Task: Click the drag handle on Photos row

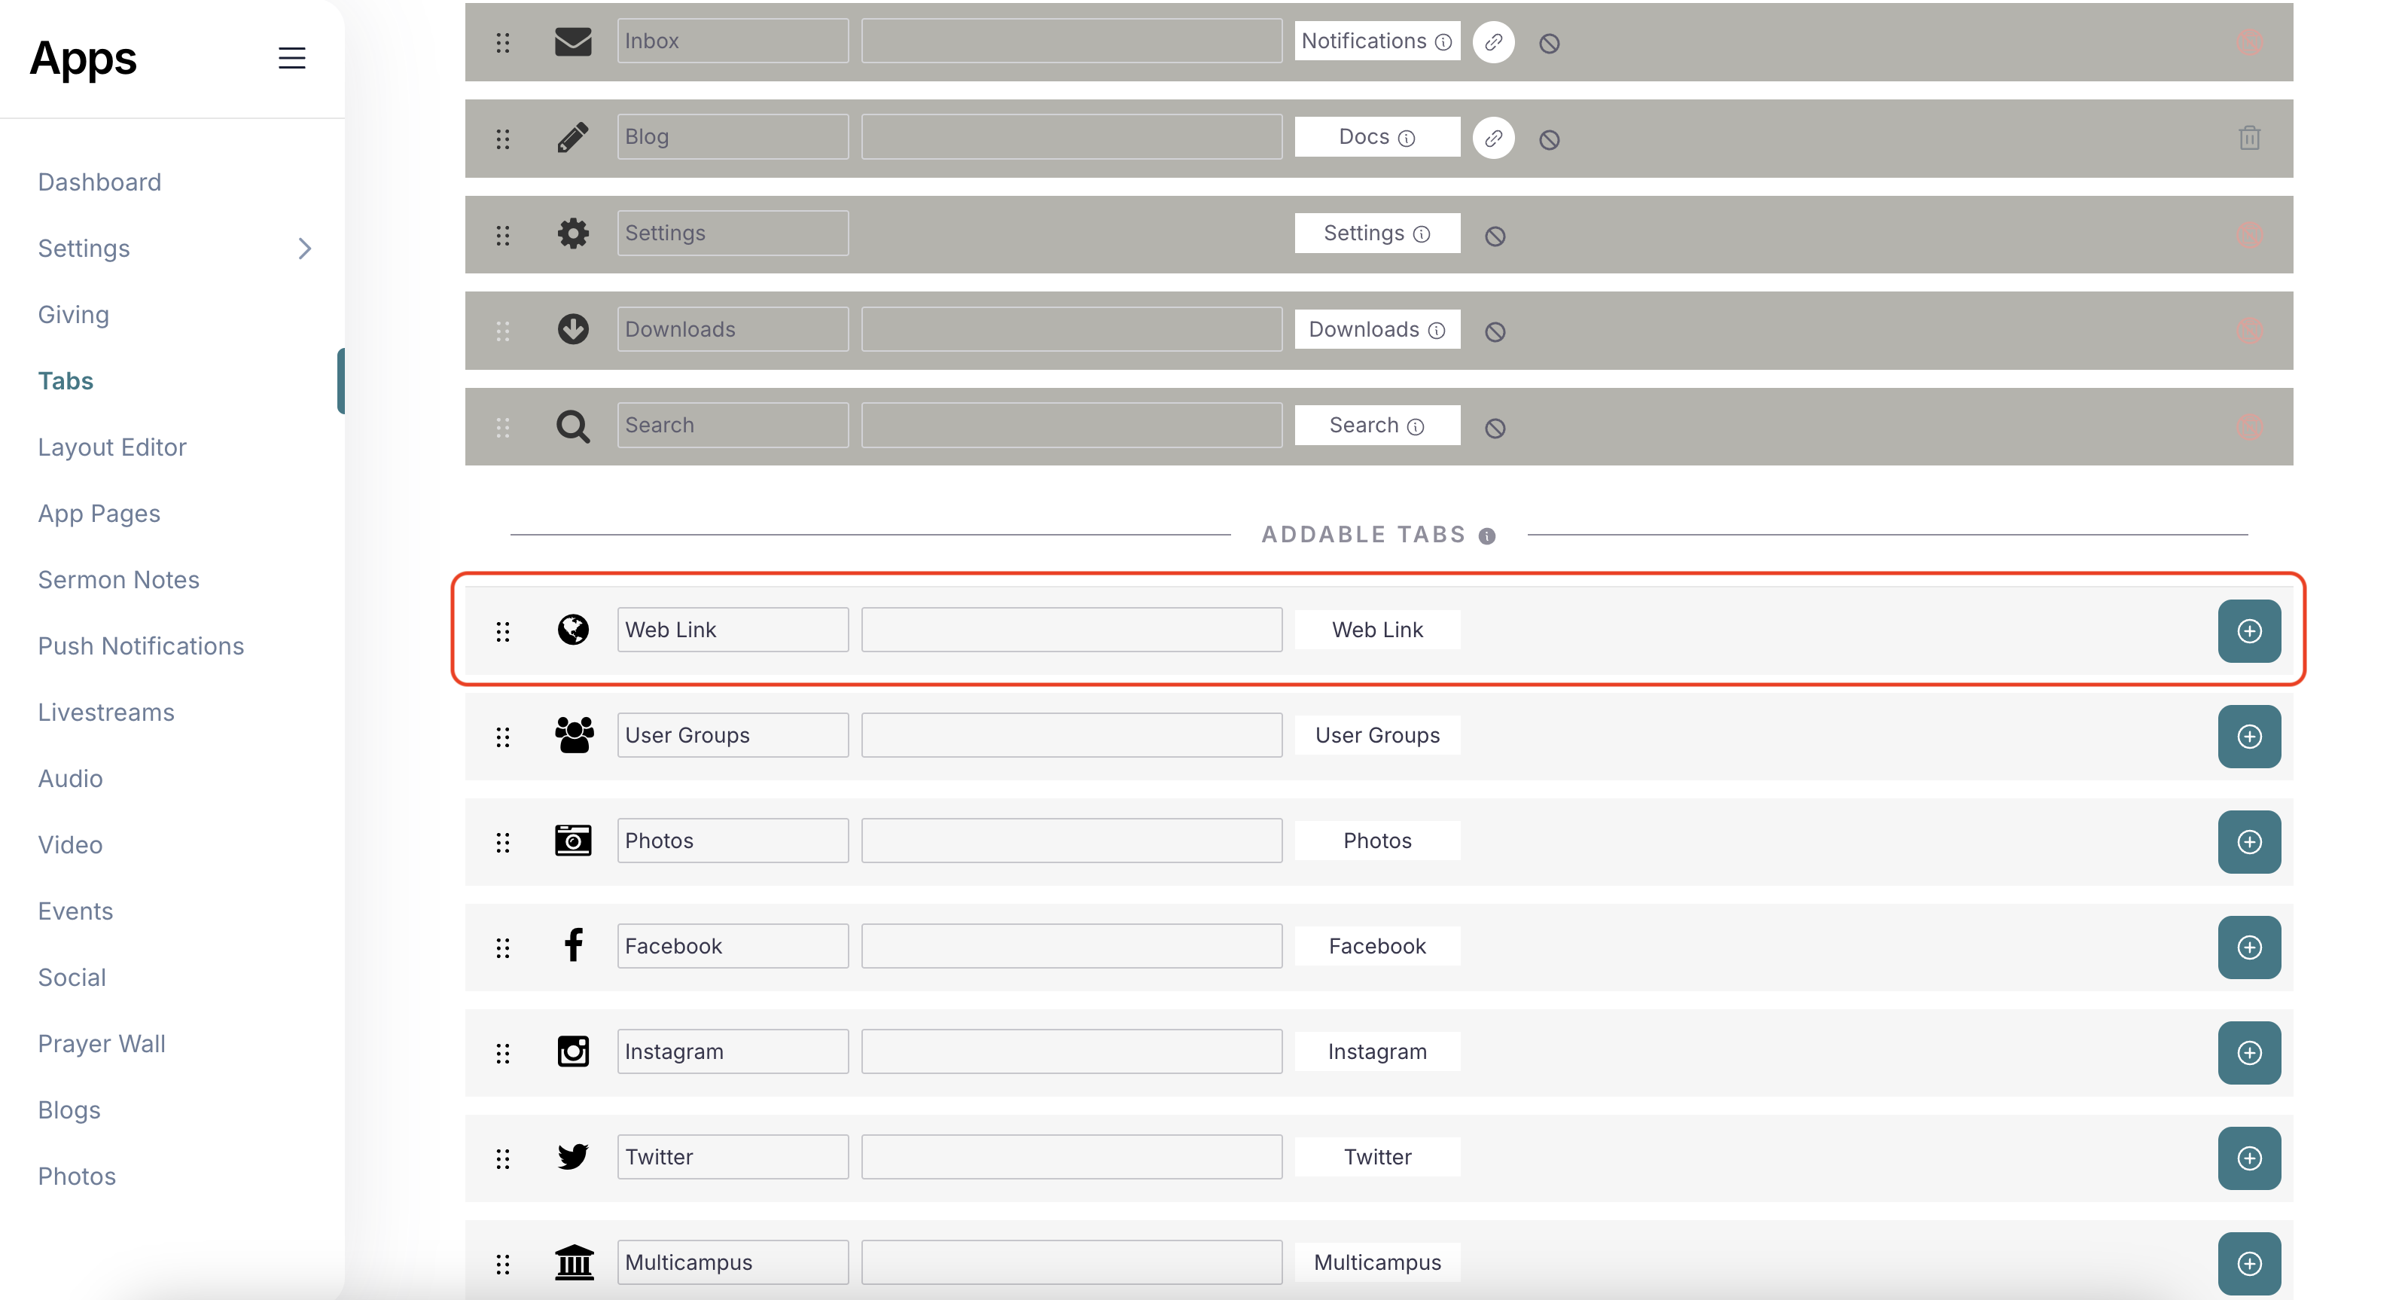Action: (x=503, y=842)
